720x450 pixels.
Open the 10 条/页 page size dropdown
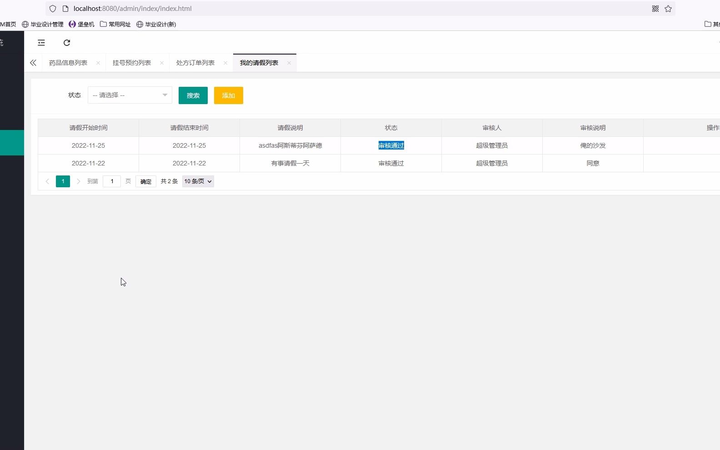point(198,181)
